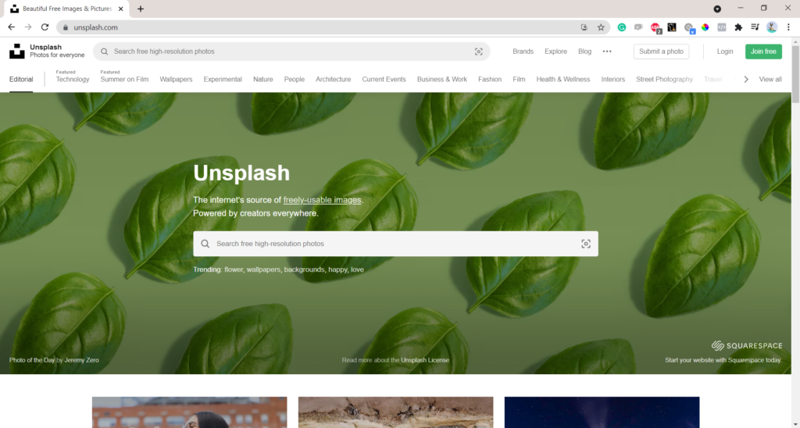The width and height of the screenshot is (800, 428).
Task: Open the three-dots more menu beside Blog
Action: point(606,52)
